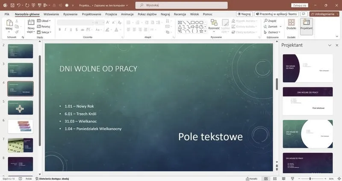Image resolution: width=342 pixels, height=181 pixels.
Task: Toggle underline formatting
Action: click(71, 29)
